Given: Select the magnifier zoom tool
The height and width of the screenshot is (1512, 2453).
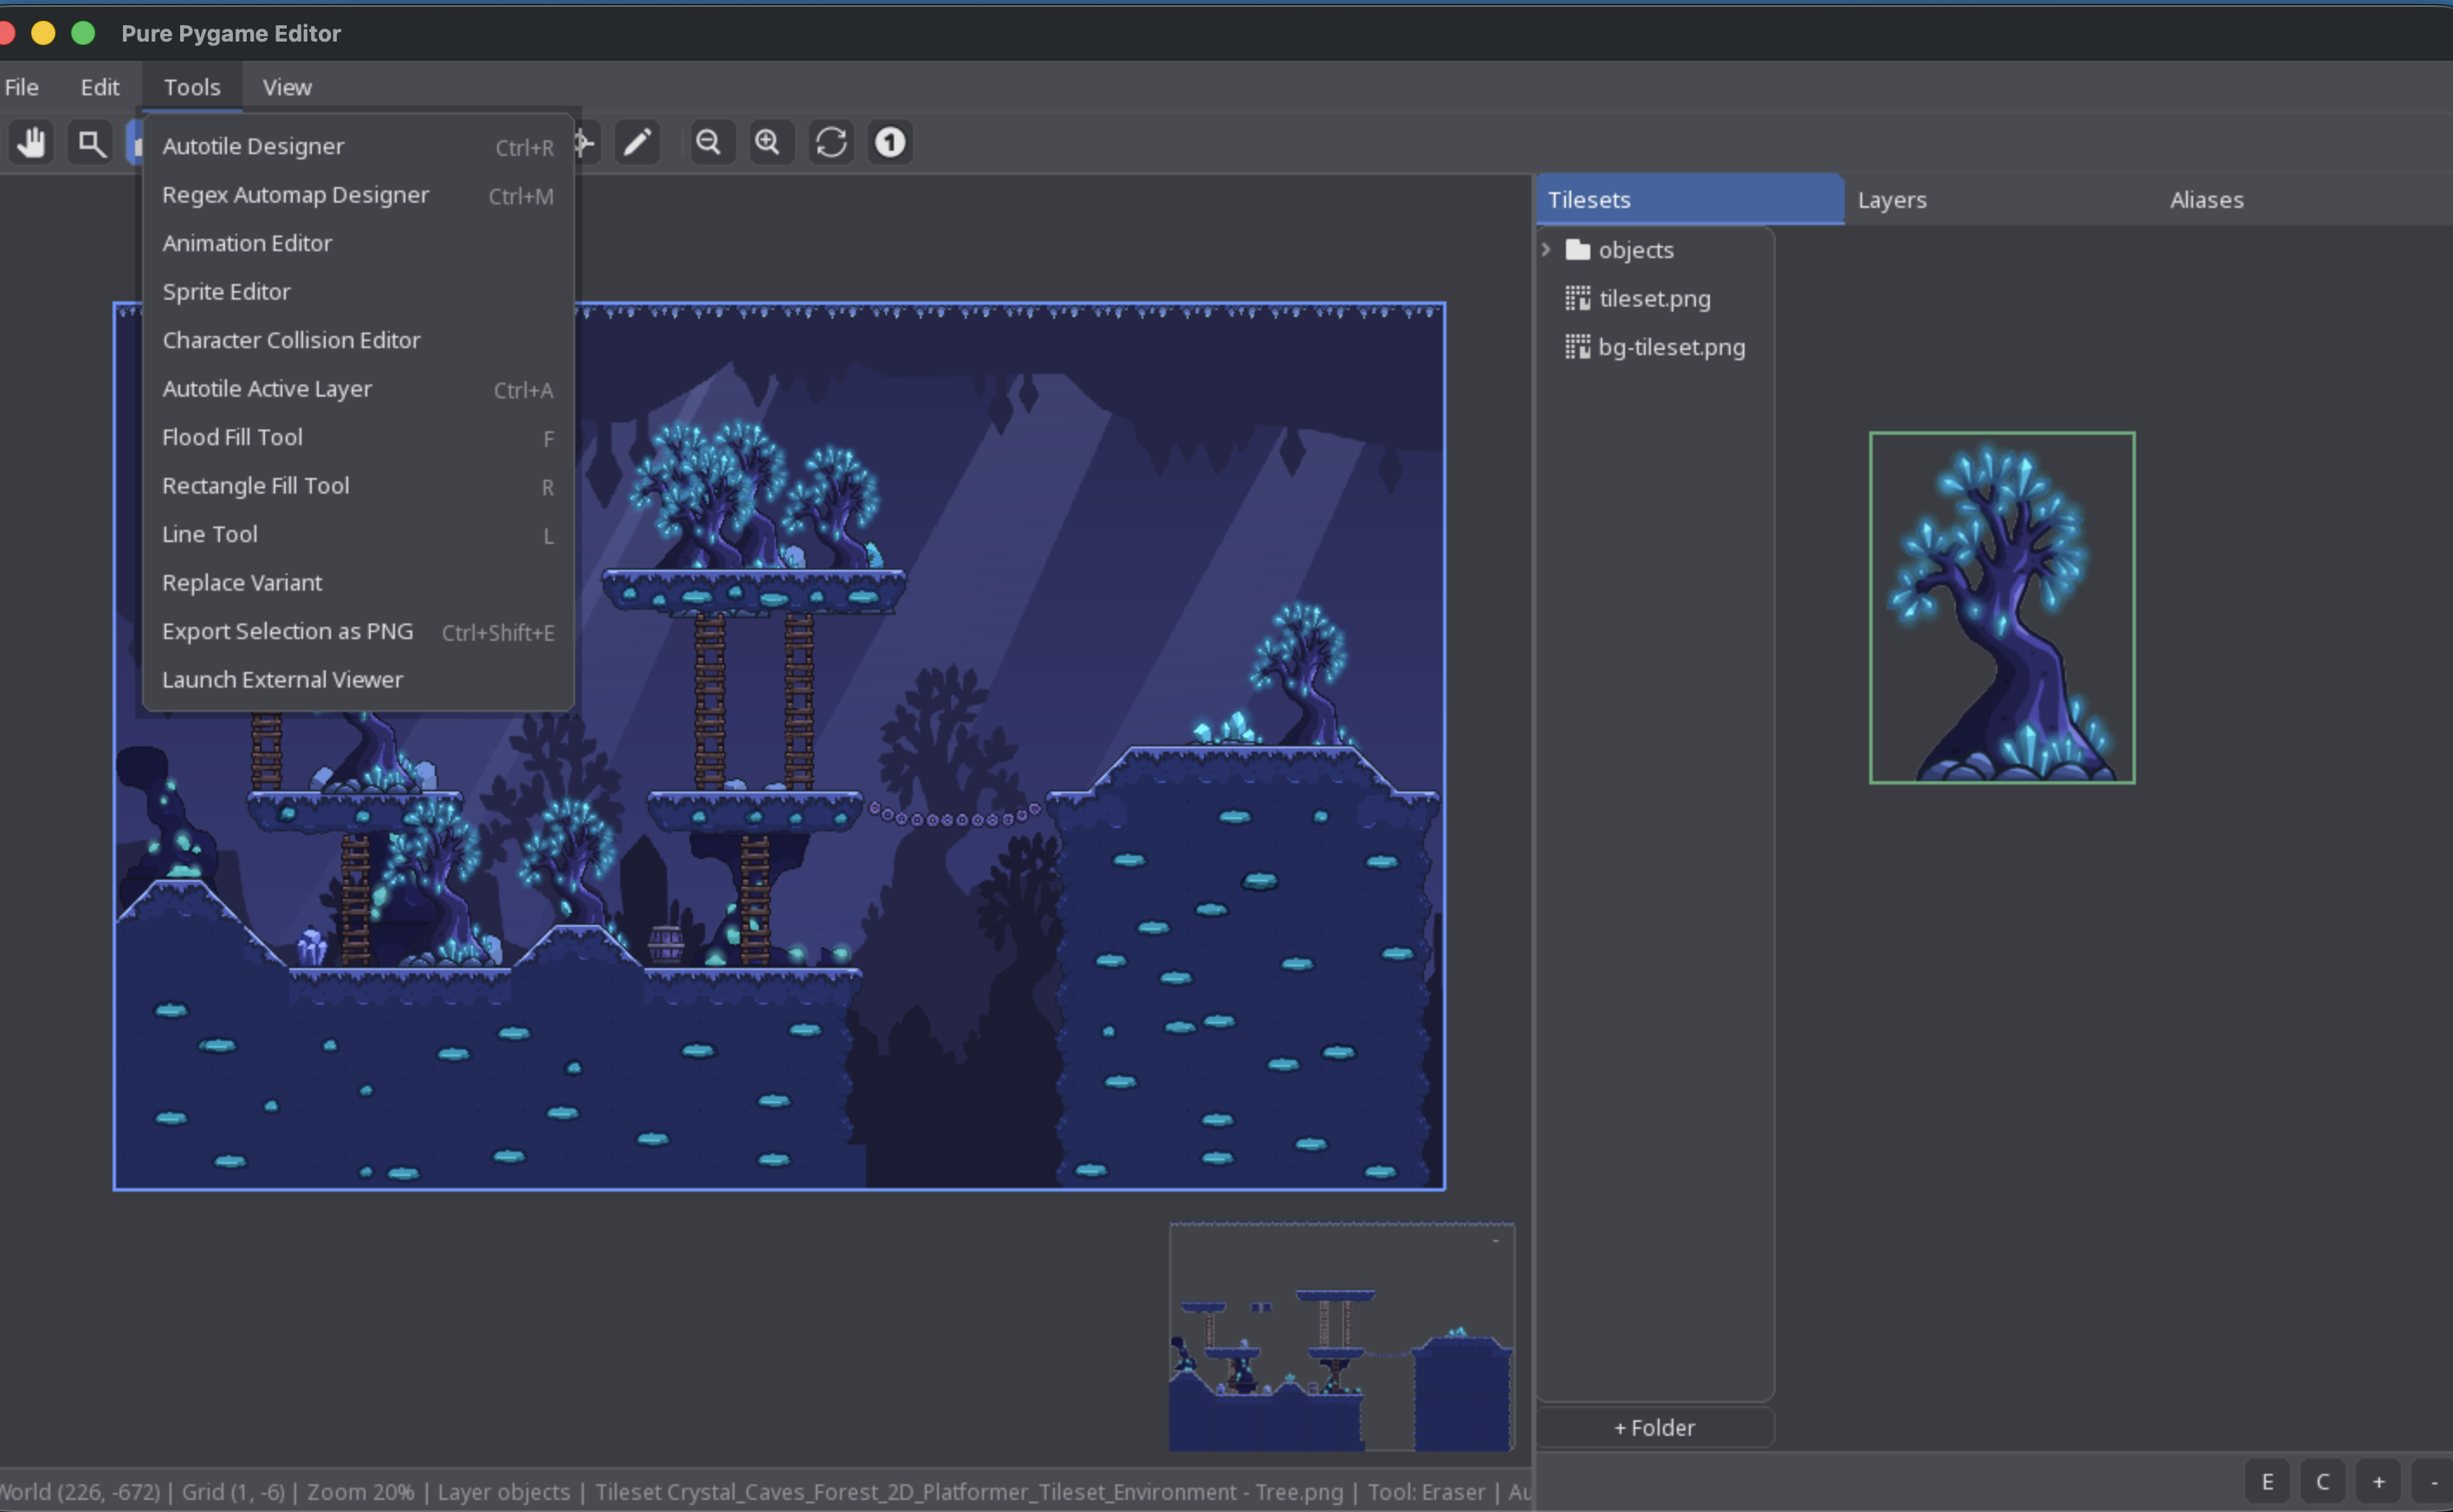Looking at the screenshot, I should (x=91, y=143).
